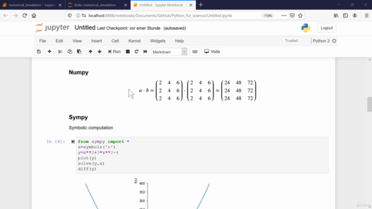Open the Insert menu
Image resolution: width=372 pixels, height=209 pixels.
coord(96,41)
